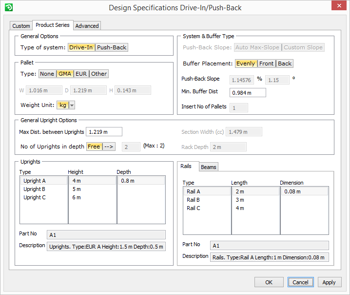Select Rail C in the rails list
This screenshot has width=350, height=295.
194,208
